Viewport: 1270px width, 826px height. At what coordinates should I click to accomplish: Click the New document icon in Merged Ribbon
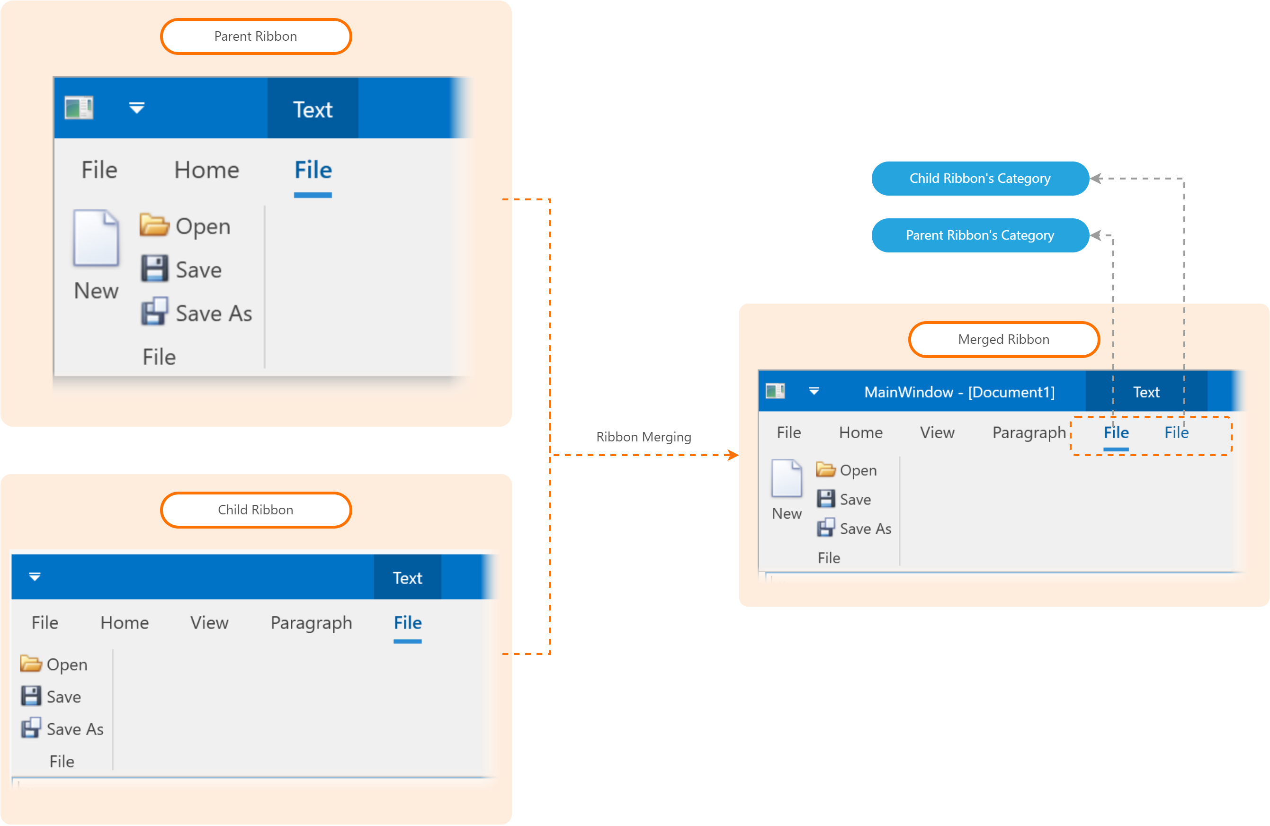[x=786, y=478]
